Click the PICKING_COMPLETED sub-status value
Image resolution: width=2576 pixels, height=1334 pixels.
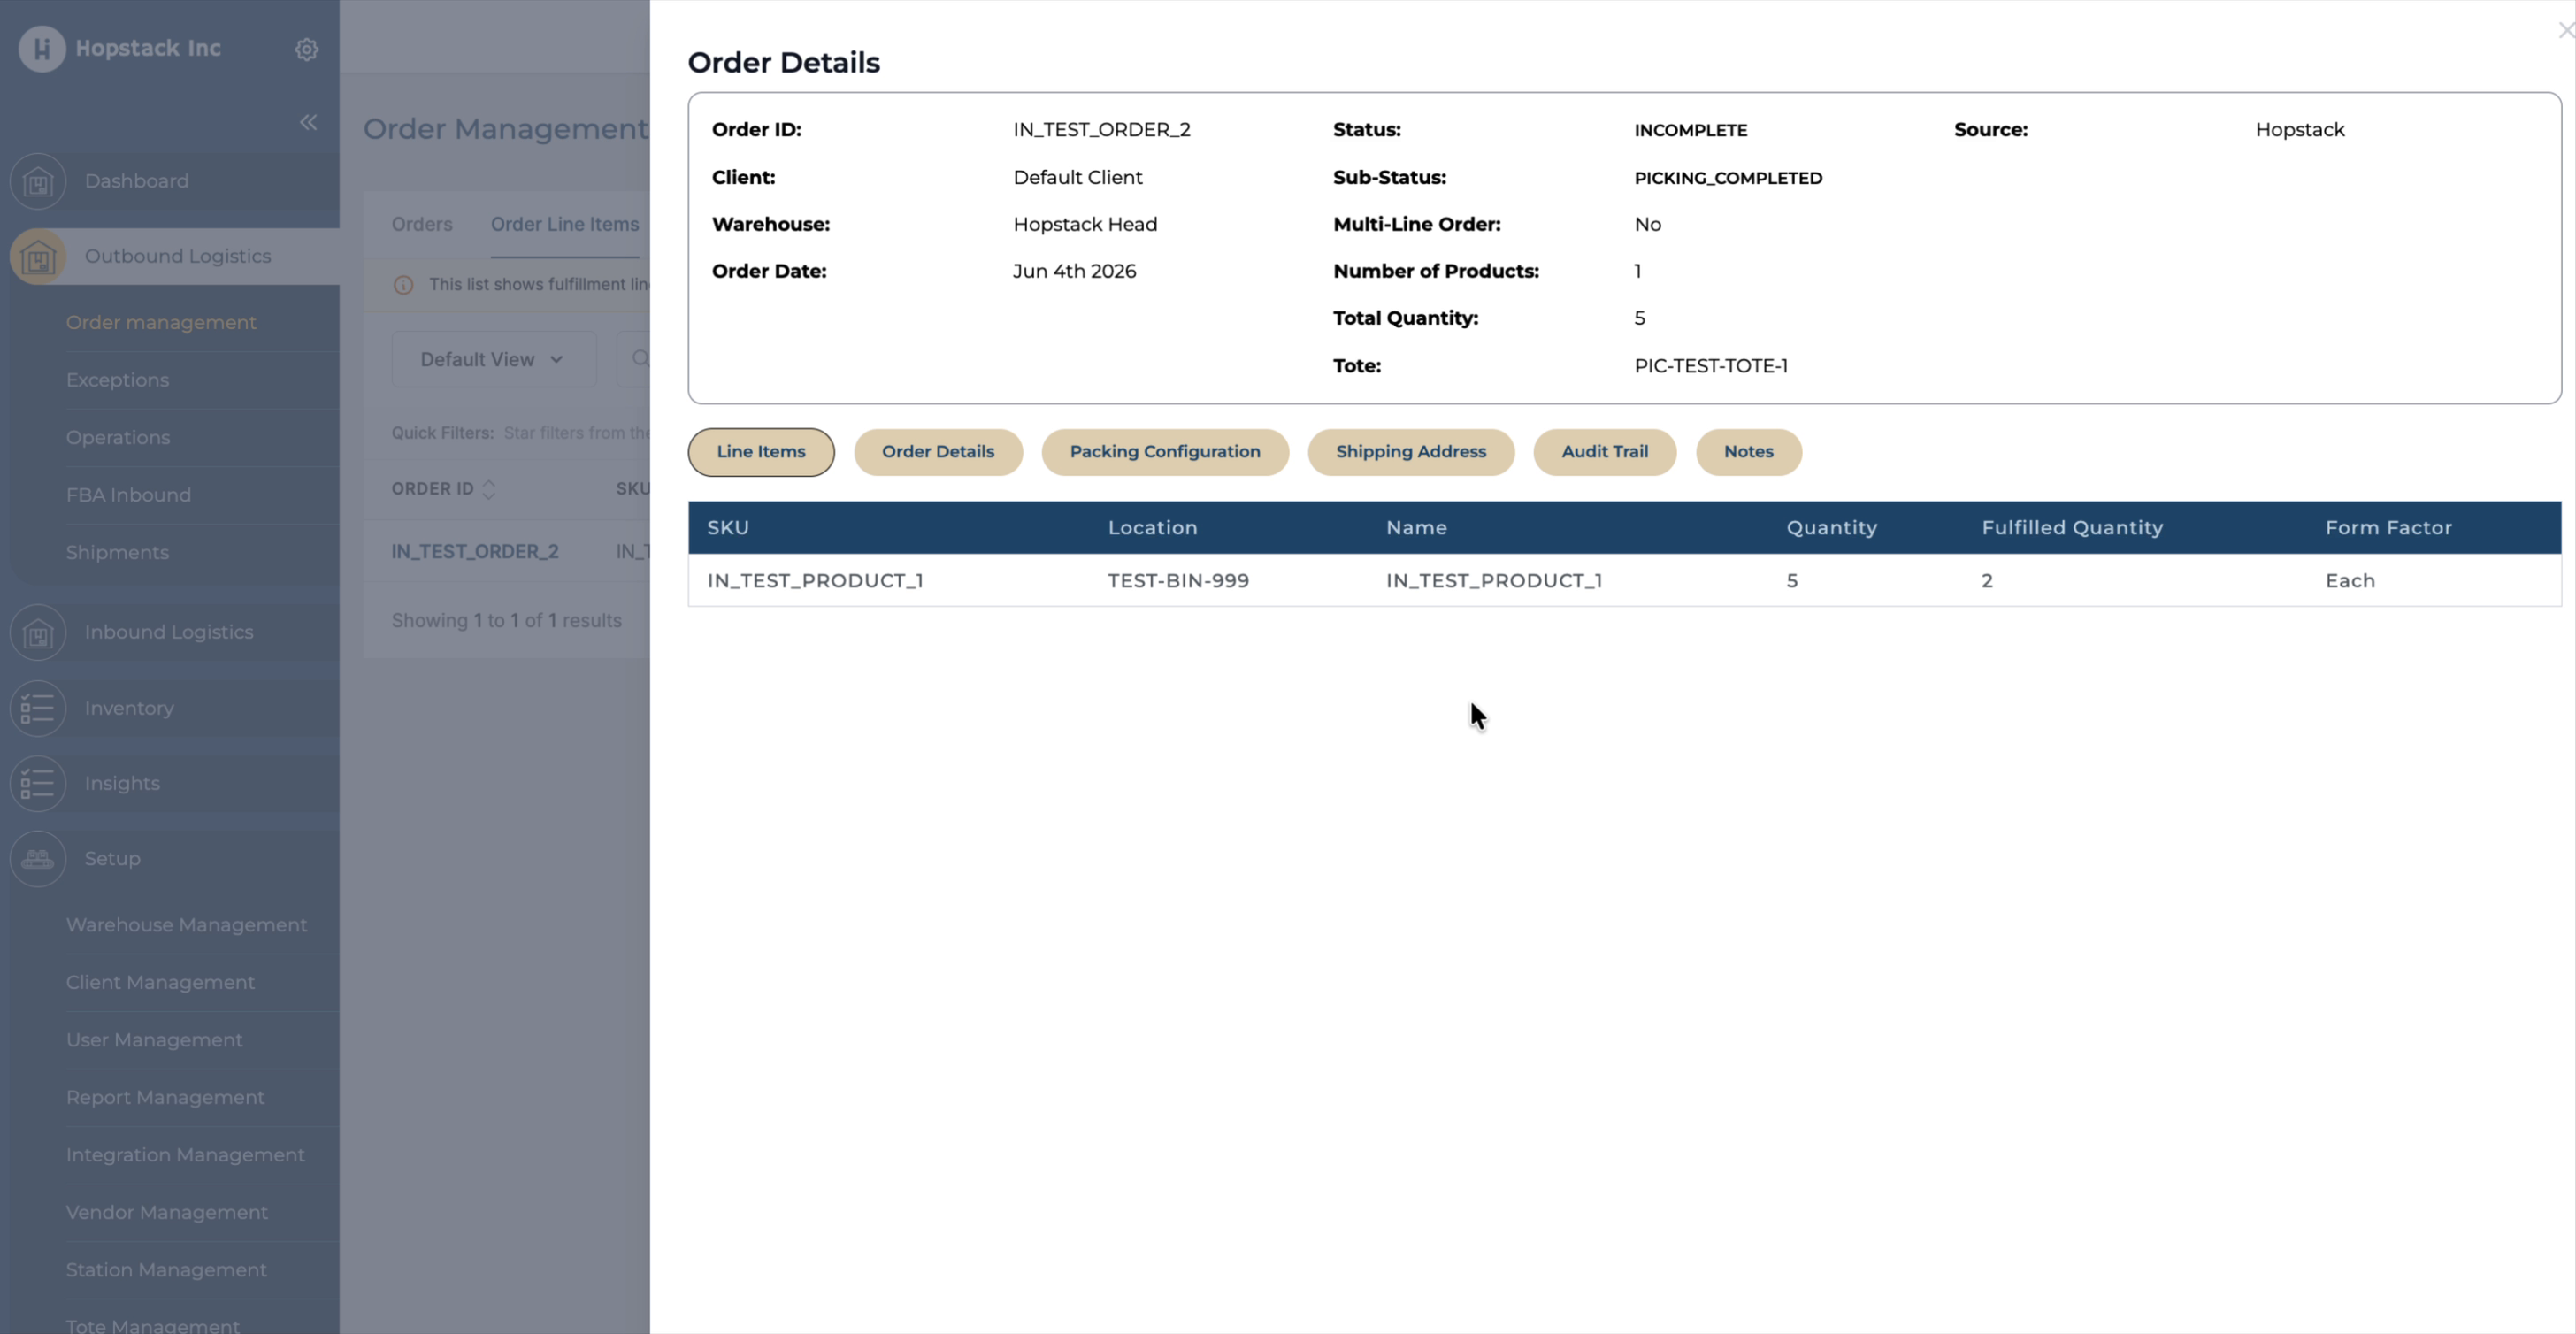point(1728,178)
